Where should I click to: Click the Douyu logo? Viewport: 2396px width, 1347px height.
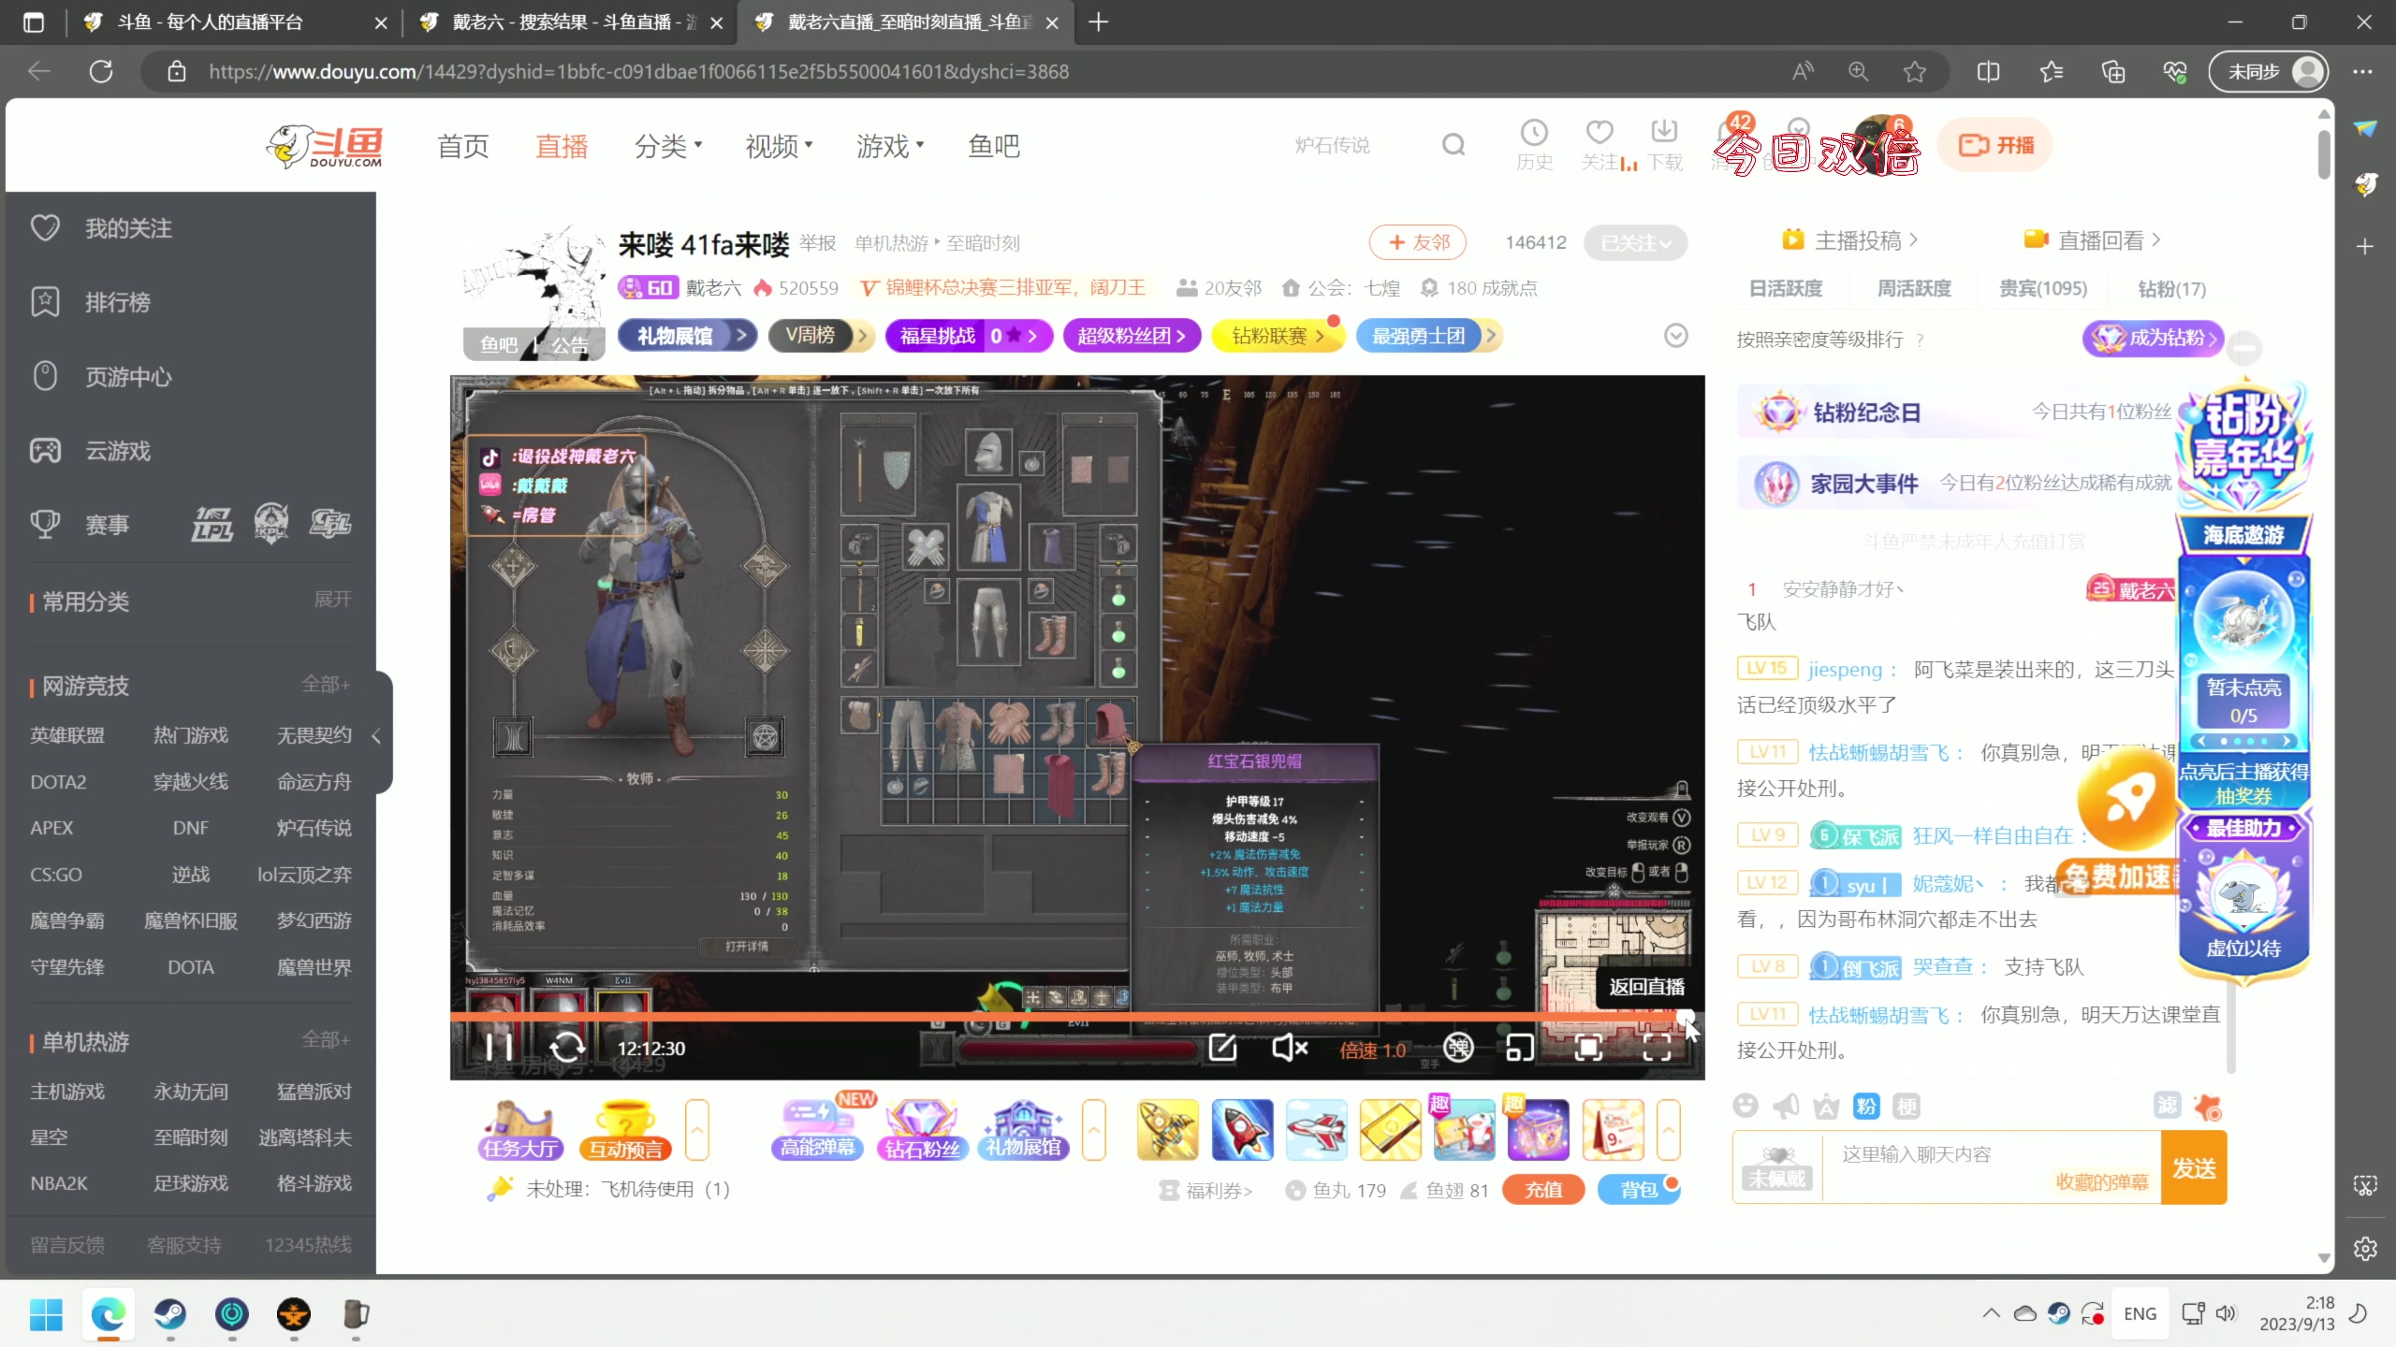click(325, 146)
